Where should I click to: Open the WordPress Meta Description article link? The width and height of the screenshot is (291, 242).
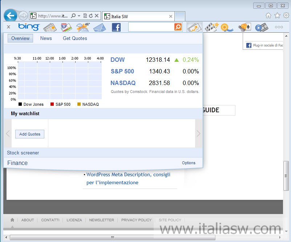point(129,178)
